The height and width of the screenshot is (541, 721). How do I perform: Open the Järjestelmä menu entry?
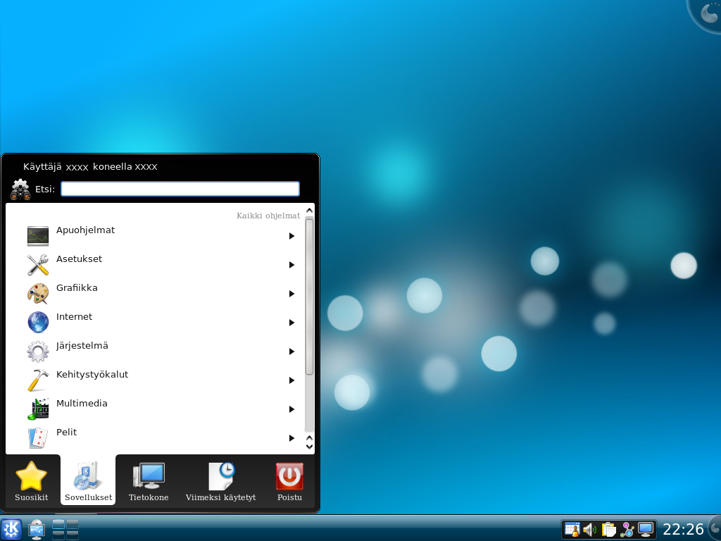pyautogui.click(x=82, y=346)
